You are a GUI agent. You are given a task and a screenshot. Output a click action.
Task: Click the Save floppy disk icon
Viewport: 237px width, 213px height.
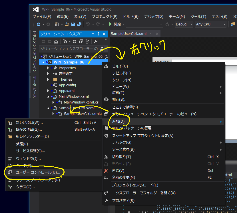(73, 24)
